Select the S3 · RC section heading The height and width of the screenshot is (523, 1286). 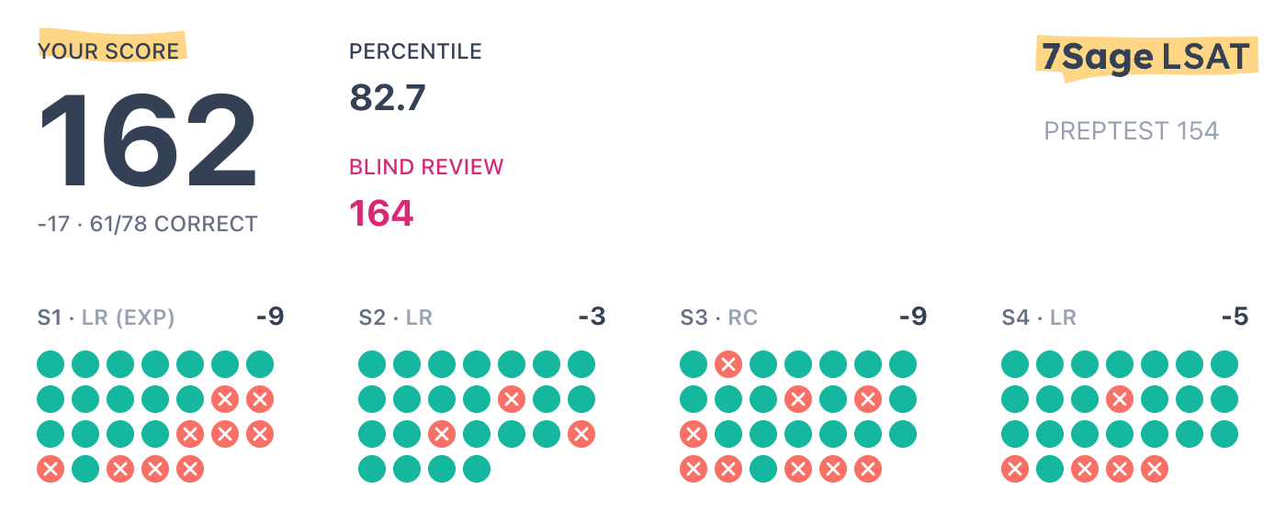(719, 318)
